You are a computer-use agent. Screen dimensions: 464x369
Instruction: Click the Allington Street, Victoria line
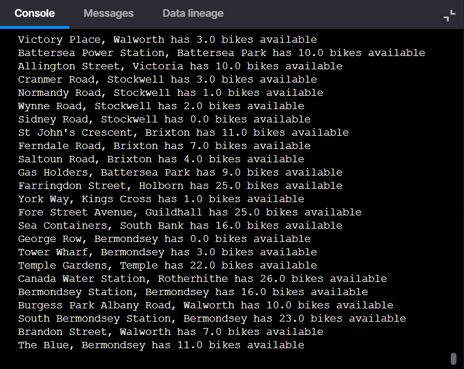tap(180, 66)
